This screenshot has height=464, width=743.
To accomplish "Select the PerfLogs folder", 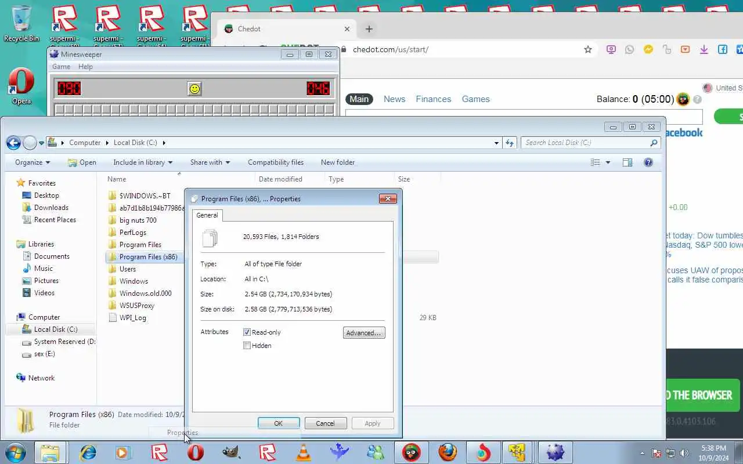I will point(132,233).
